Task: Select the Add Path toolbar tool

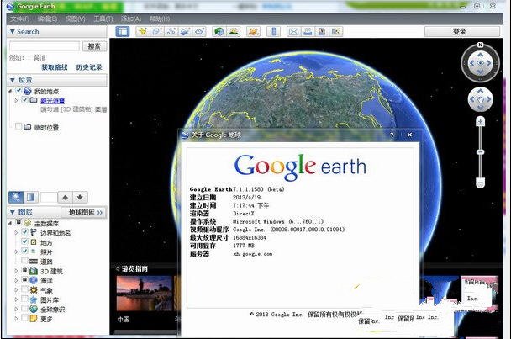Action: point(171,32)
